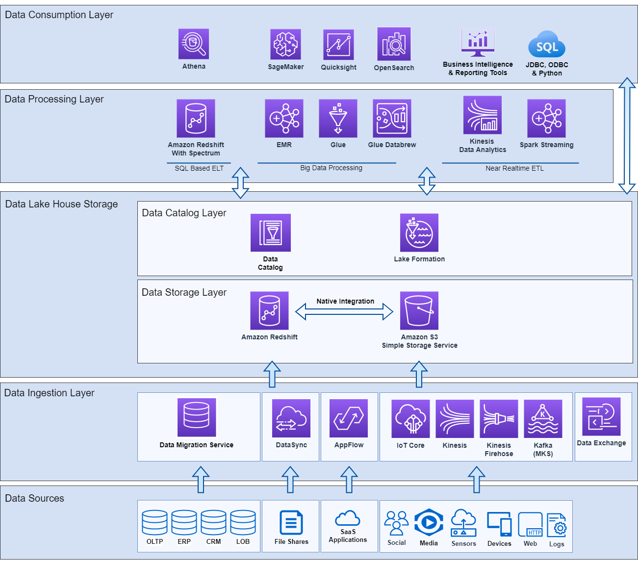Select the File Shares document icon
638x563 pixels.
pyautogui.click(x=291, y=522)
